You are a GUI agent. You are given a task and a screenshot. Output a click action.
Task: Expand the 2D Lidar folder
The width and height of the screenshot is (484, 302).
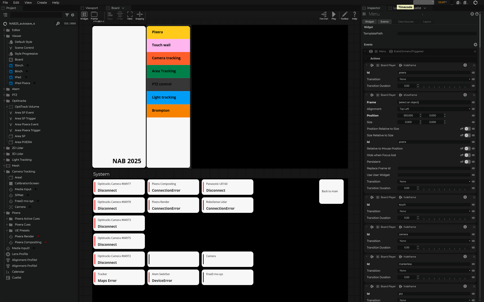point(4,148)
